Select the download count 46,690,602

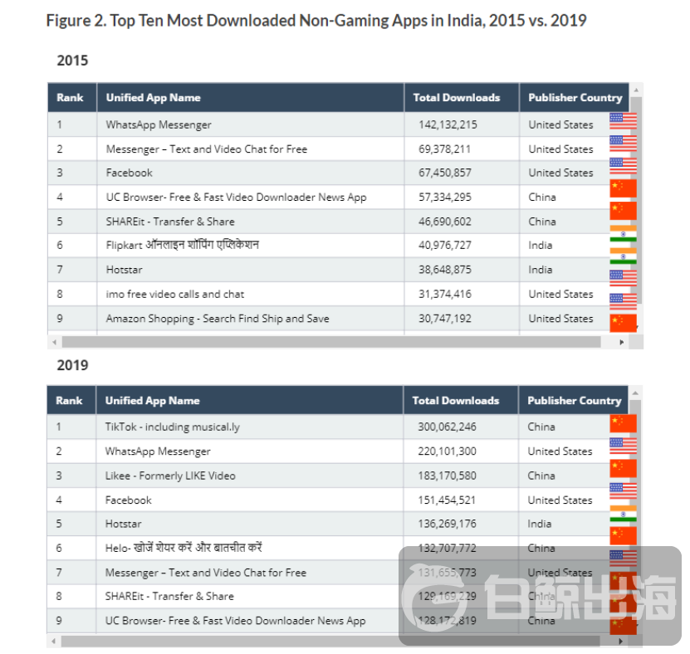(444, 222)
